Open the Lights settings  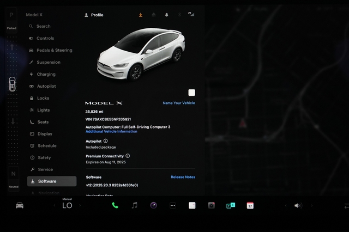40,110
